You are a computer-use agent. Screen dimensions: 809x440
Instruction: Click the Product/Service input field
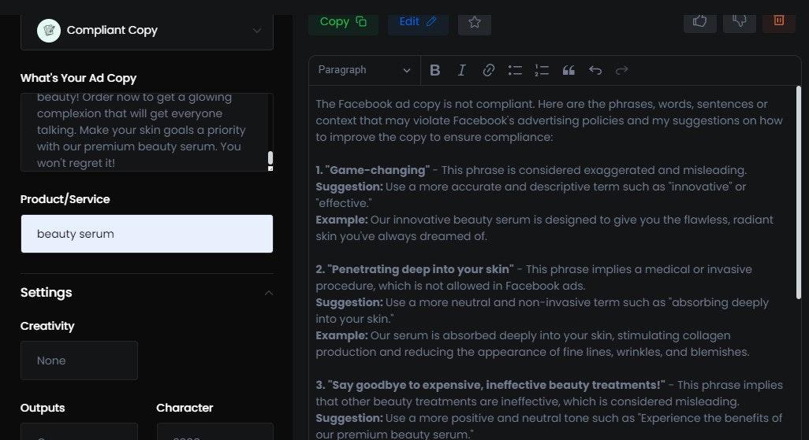(x=147, y=234)
